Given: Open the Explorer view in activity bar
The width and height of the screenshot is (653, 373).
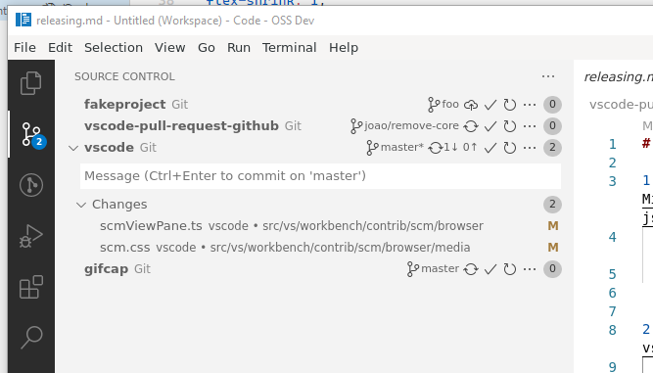Looking at the screenshot, I should 30,83.
